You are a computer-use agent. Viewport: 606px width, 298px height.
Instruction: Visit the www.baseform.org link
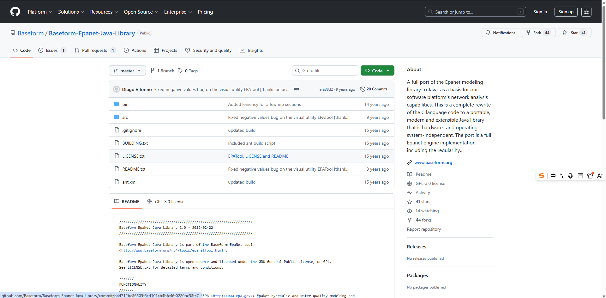433,162
